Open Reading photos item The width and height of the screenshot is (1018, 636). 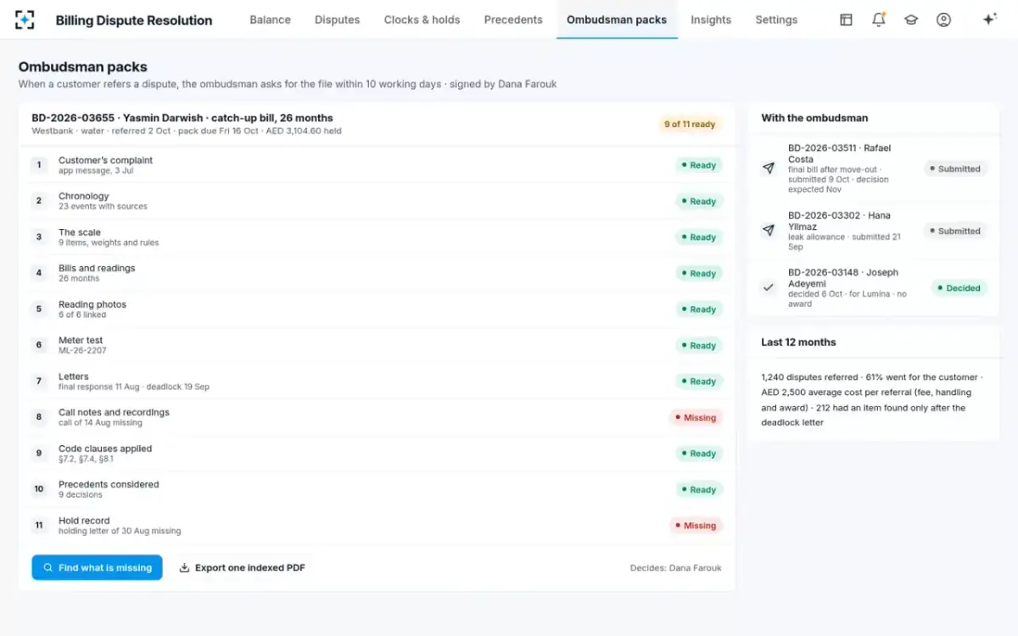pos(377,310)
